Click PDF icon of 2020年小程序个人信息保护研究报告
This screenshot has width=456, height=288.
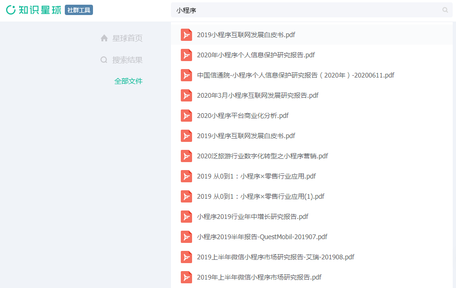[x=186, y=55]
